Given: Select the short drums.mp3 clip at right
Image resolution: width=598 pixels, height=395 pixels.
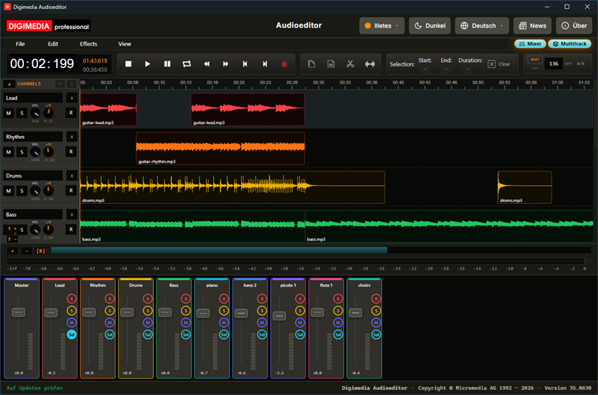Looking at the screenshot, I should coord(525,187).
